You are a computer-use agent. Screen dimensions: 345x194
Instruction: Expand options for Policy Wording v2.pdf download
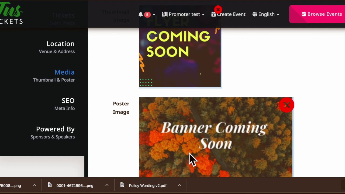coord(180,185)
